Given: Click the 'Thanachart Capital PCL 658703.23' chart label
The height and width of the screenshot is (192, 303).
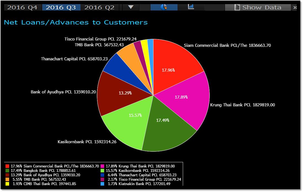Looking at the screenshot, I should point(74,59).
